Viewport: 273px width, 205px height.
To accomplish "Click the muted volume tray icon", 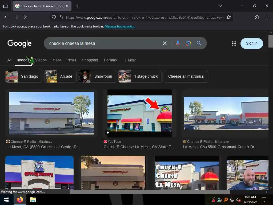I will 238,200.
